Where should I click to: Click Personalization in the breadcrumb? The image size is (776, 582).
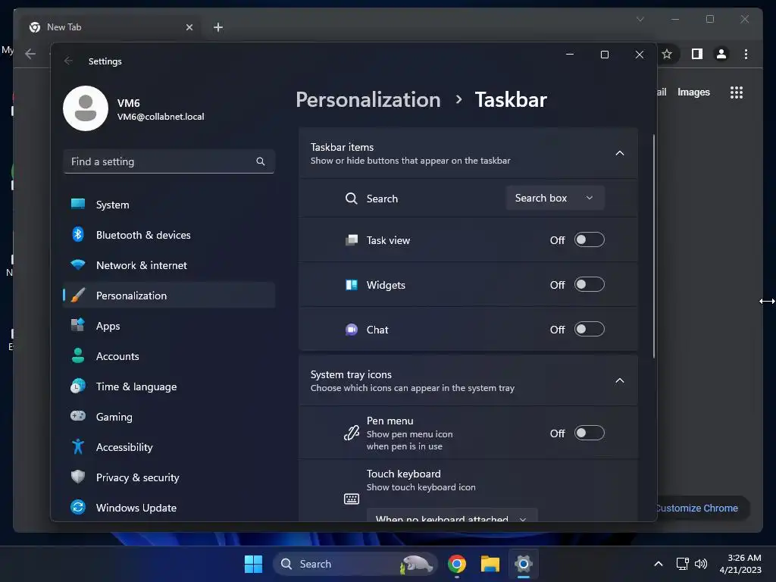tap(368, 99)
